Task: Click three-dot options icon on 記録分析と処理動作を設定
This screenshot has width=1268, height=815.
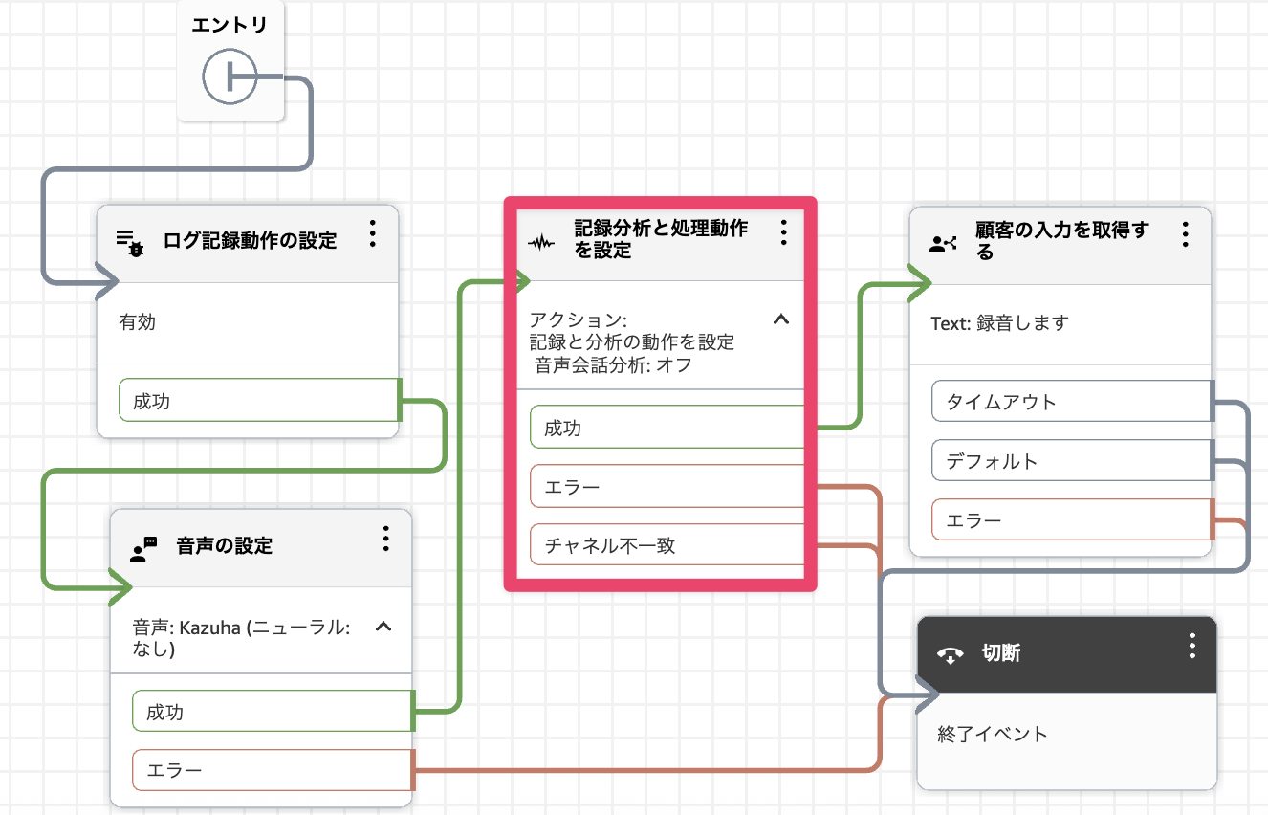Action: (783, 231)
